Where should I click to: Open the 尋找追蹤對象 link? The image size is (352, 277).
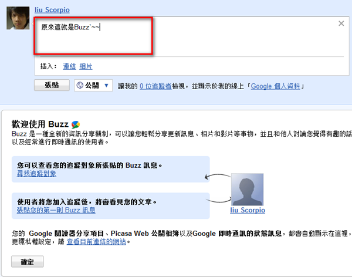(36, 174)
